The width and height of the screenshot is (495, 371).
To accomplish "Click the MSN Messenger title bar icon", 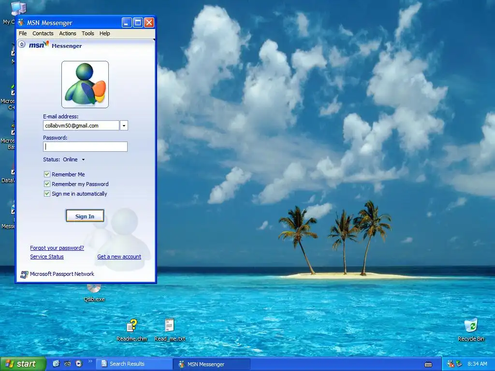I will [21, 23].
